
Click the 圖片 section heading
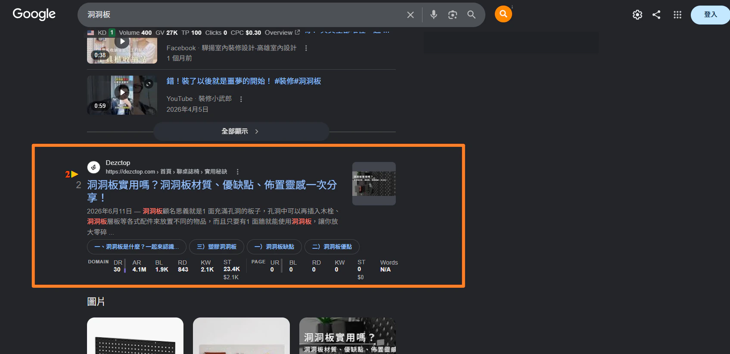96,302
